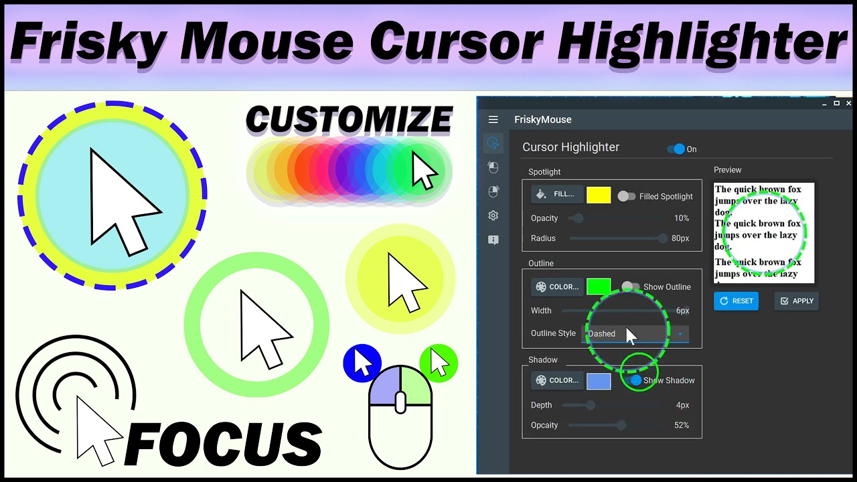Open the right-click mouse sidebar icon
The height and width of the screenshot is (482, 857).
[x=493, y=191]
